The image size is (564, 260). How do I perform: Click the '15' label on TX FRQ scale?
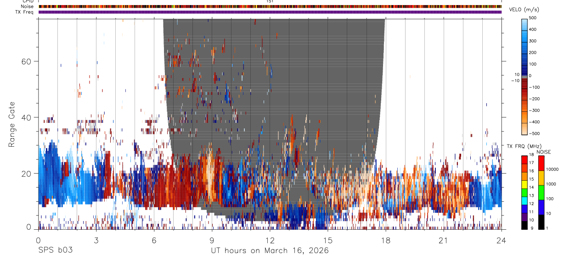[532, 179]
